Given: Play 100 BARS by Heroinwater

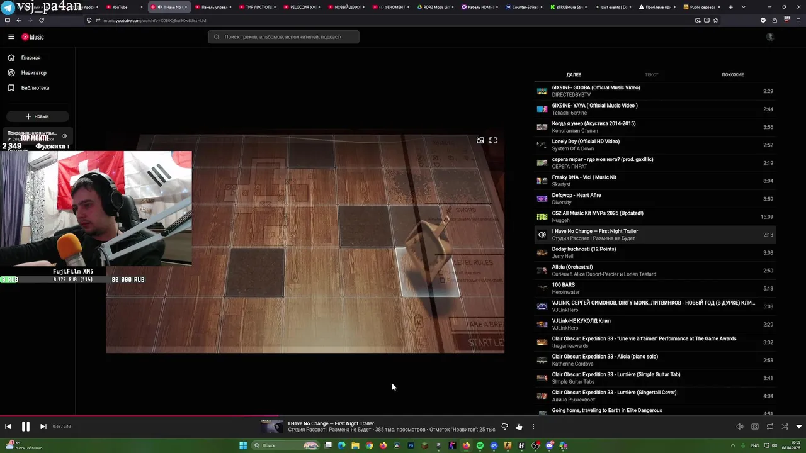Looking at the screenshot, I should [655, 288].
